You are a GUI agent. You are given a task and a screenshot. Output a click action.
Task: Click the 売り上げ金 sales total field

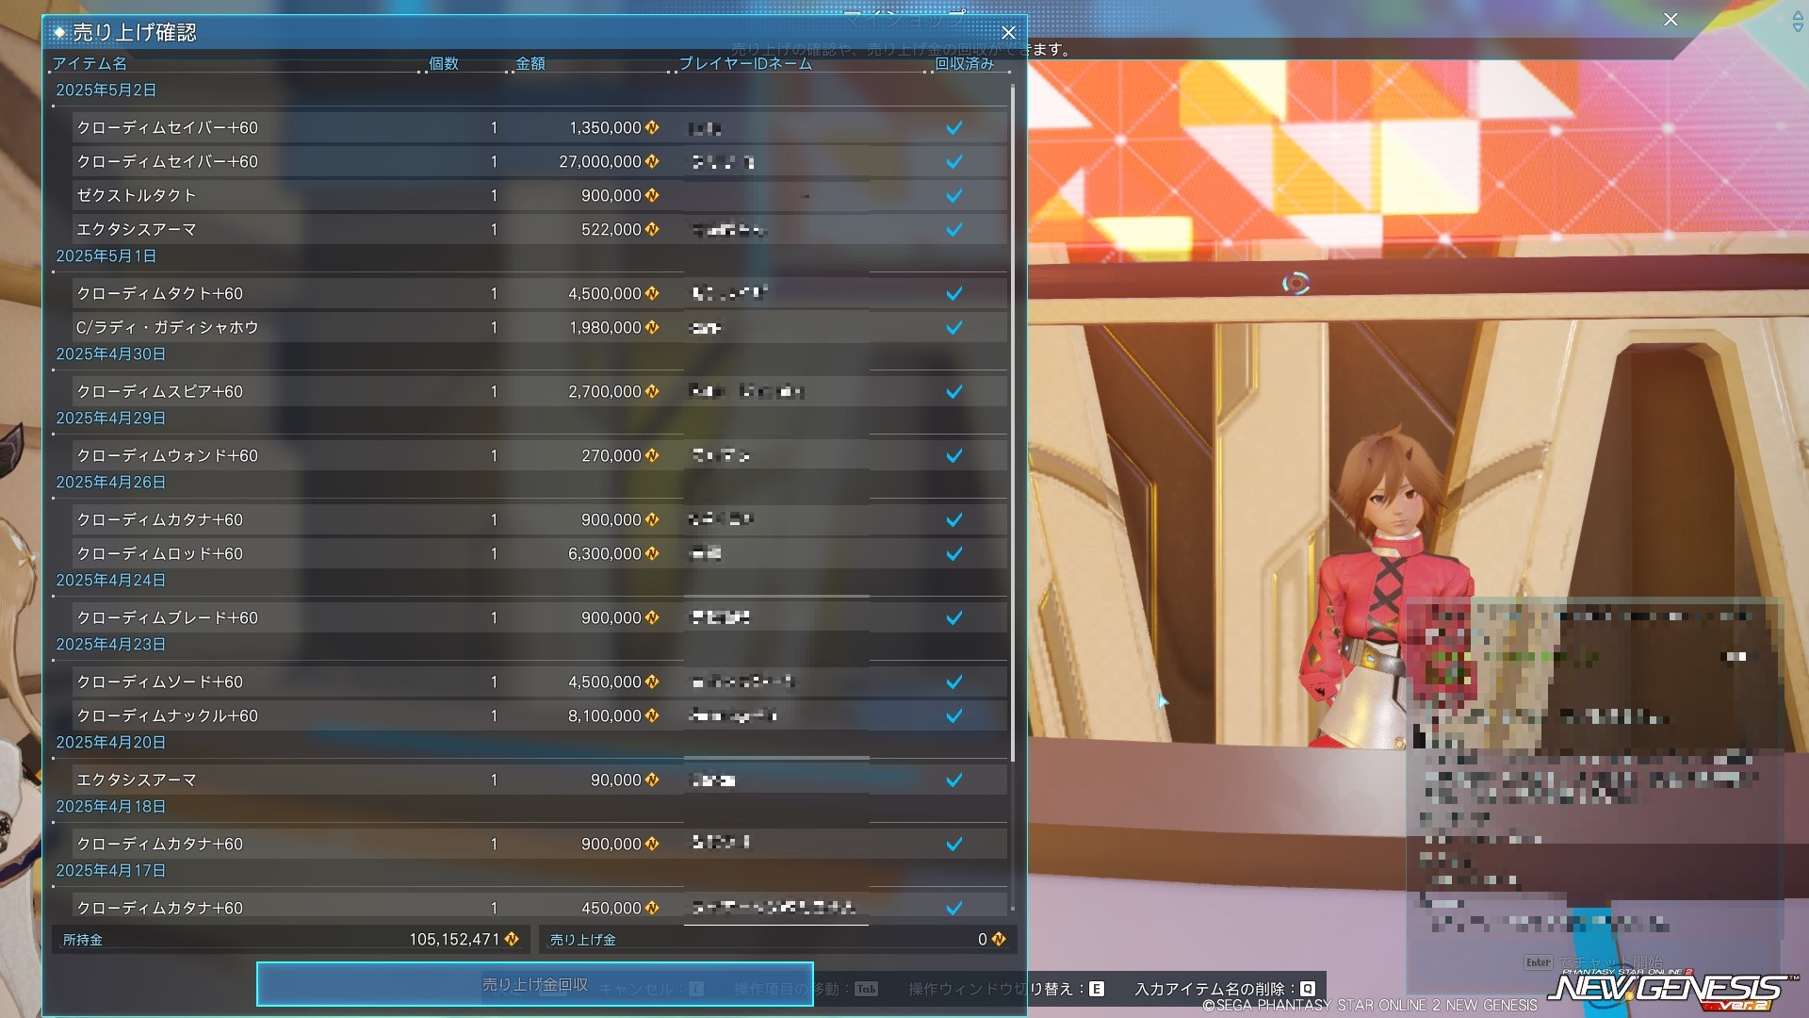777,939
